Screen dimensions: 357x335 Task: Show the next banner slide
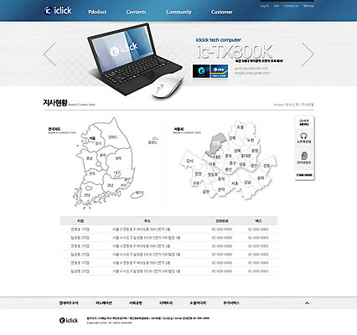click(308, 54)
